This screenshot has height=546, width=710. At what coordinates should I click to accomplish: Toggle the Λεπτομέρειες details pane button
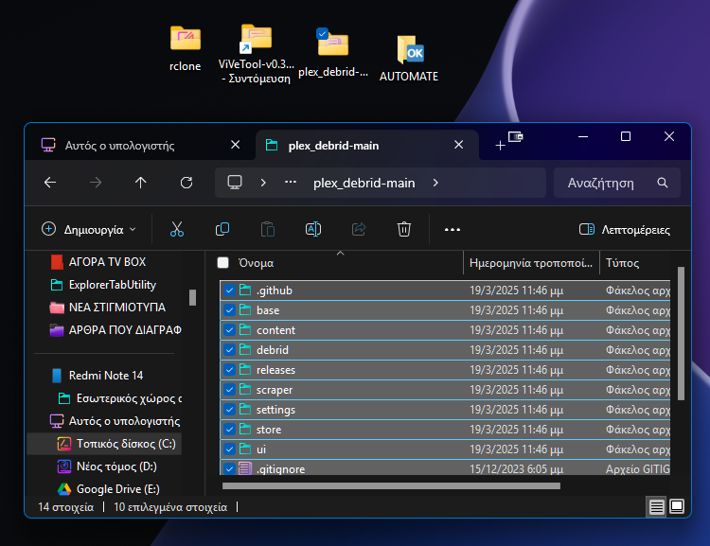point(624,229)
